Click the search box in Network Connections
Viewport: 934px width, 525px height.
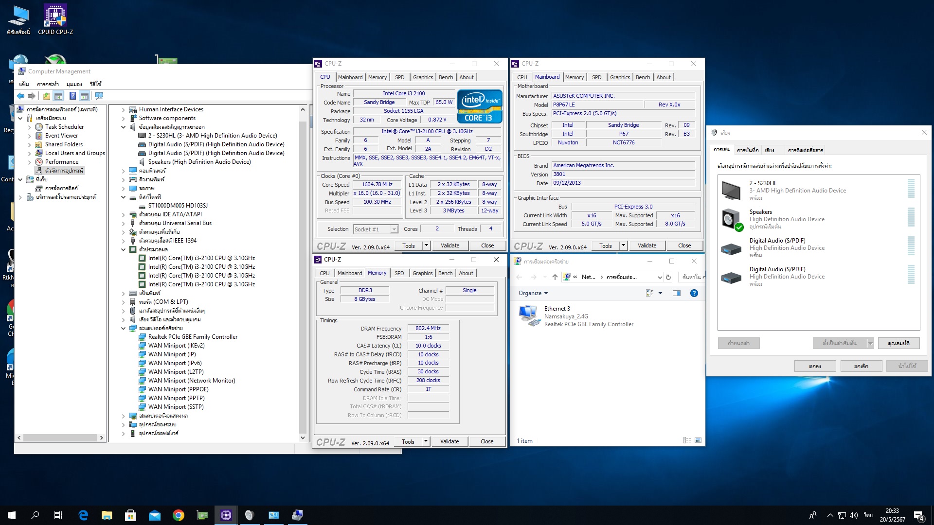(691, 277)
